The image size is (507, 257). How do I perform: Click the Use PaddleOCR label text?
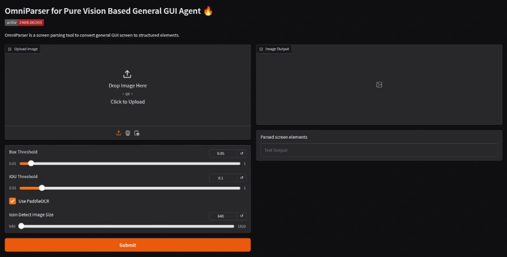click(34, 201)
